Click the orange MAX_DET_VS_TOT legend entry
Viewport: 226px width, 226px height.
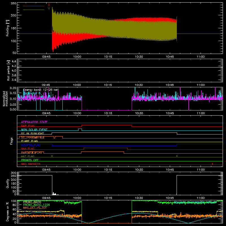pos(35,208)
